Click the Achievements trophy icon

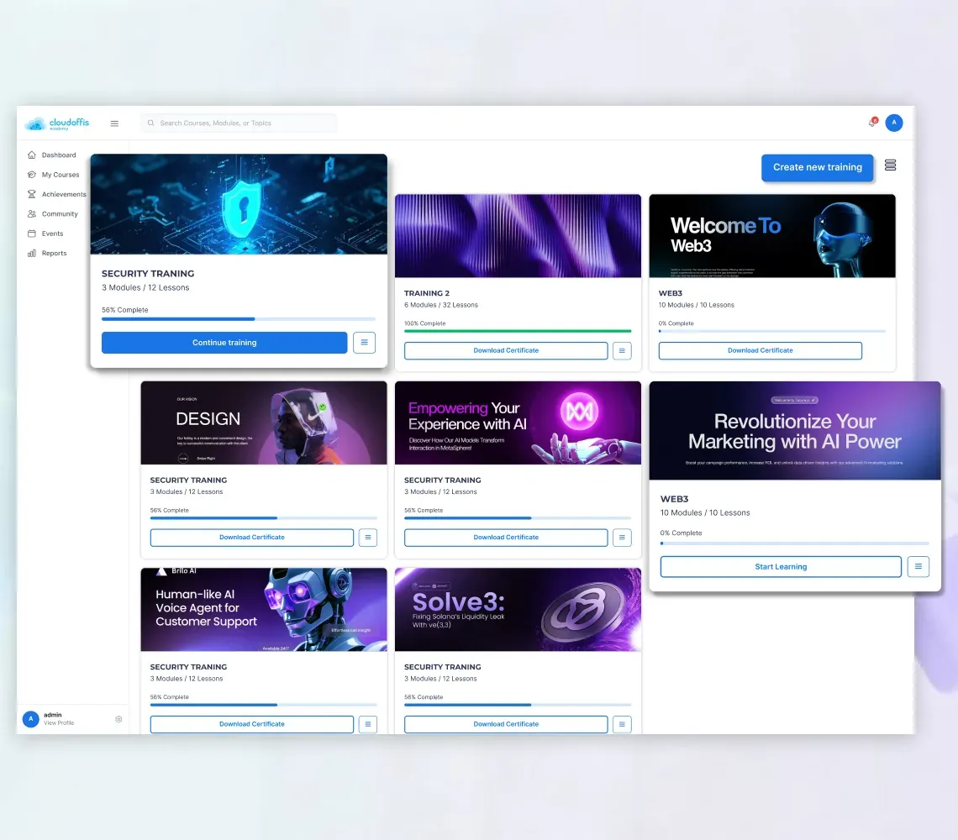pos(32,194)
